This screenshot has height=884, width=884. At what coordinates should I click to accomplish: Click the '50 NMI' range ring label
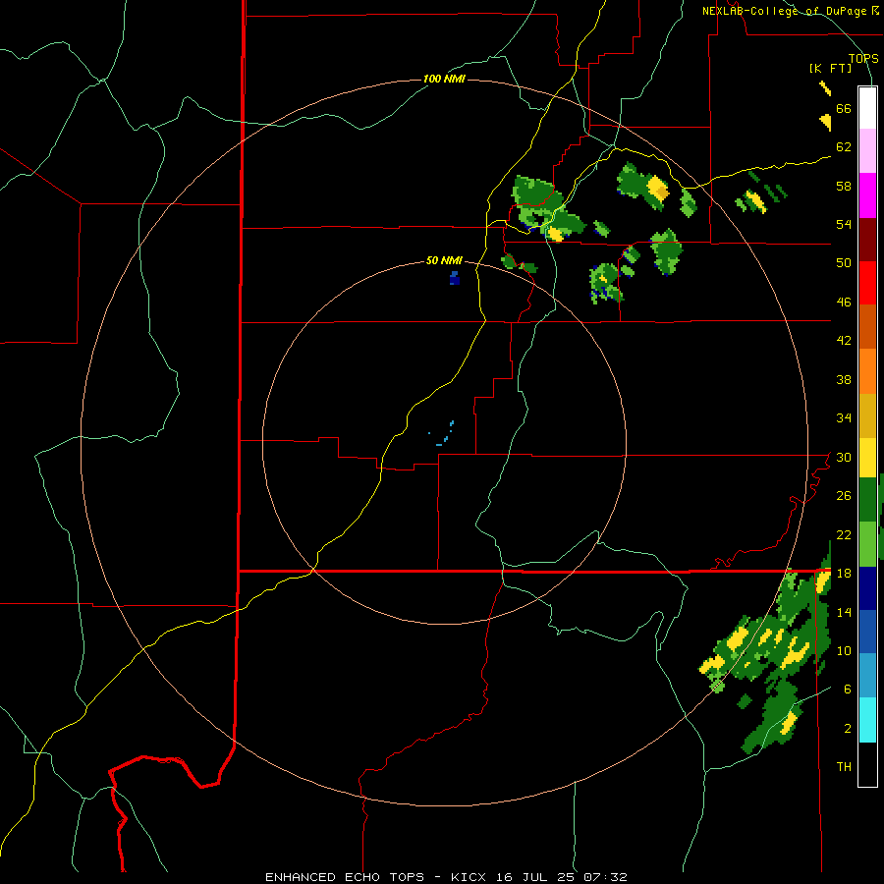[444, 260]
